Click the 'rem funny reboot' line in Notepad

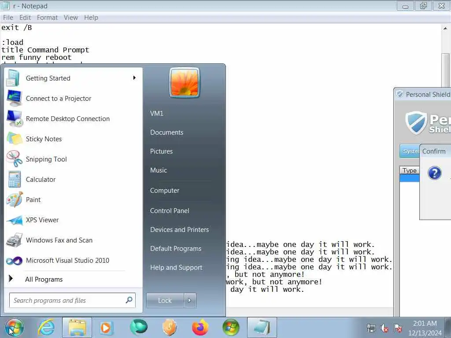coord(36,58)
